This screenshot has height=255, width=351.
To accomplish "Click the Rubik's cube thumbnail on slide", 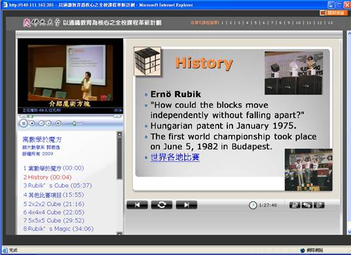I will click(147, 61).
